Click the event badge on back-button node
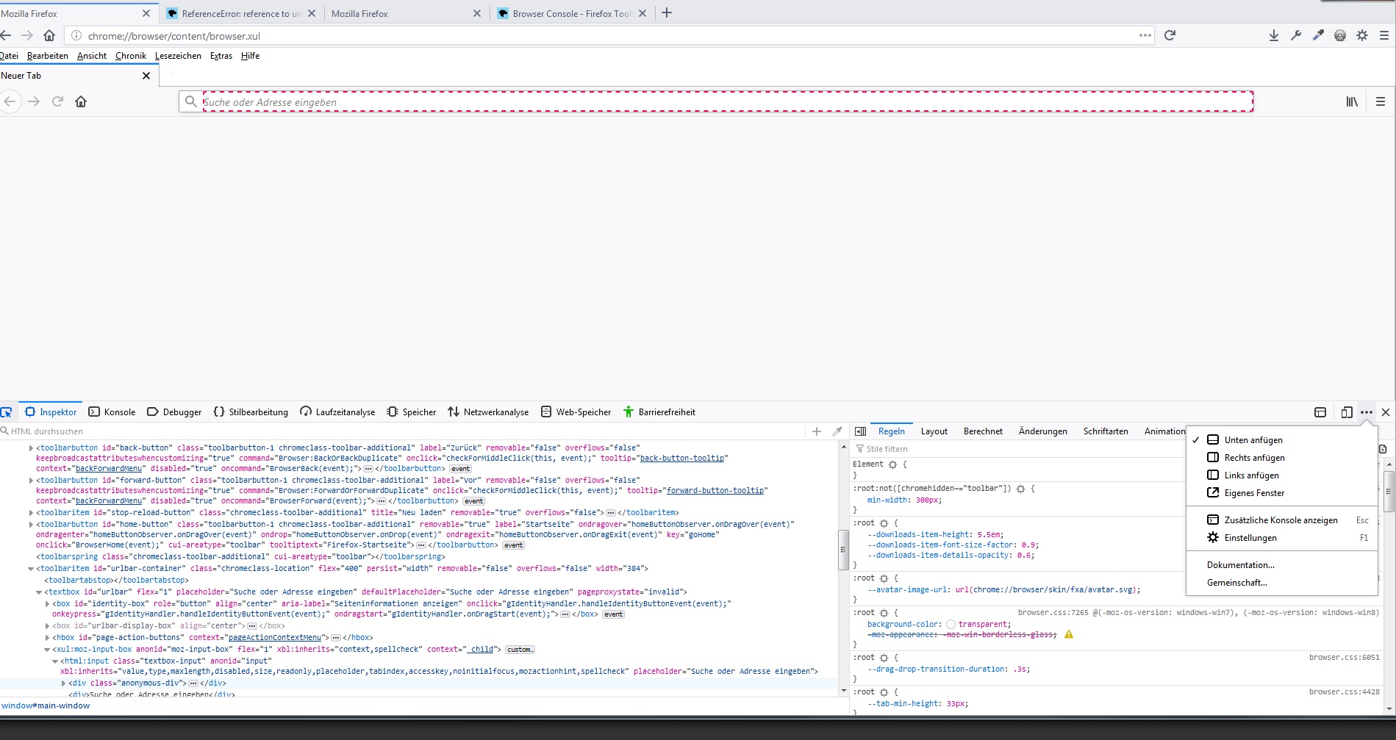Screen dimensions: 1396x740 [460, 469]
